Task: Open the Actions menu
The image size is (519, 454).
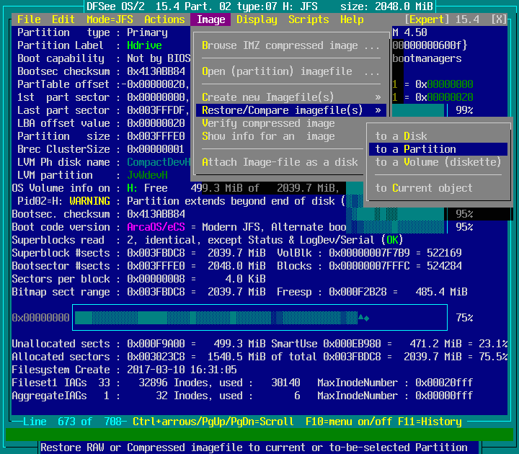Action: (164, 19)
